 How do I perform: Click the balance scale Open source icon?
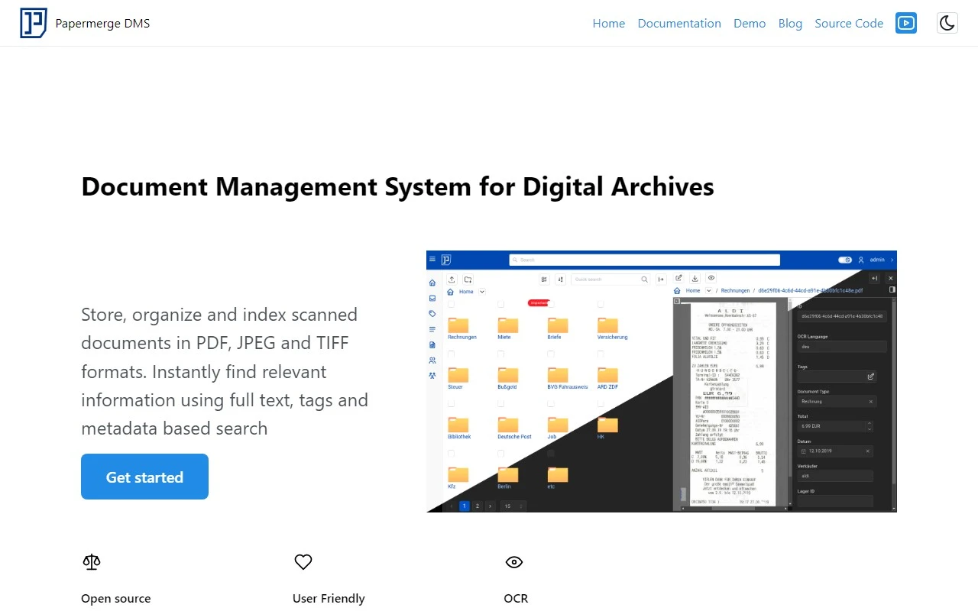pyautogui.click(x=92, y=562)
